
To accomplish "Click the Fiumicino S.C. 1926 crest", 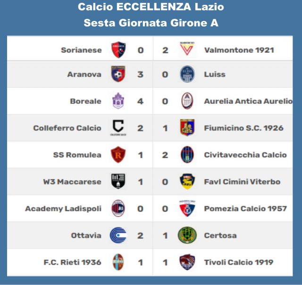I will pos(187,127).
